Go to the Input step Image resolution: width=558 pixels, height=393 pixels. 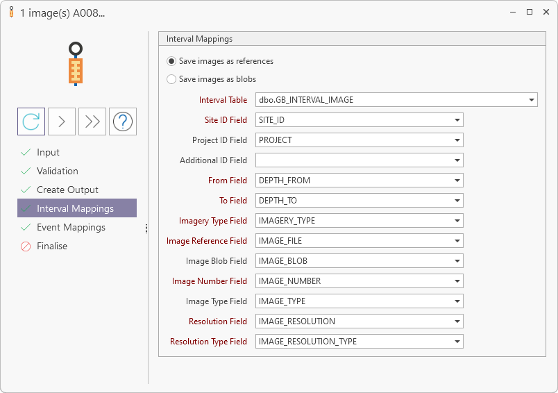[48, 153]
